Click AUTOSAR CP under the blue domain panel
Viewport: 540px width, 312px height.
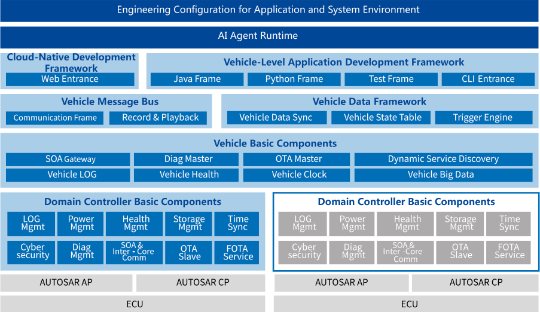coord(201,283)
